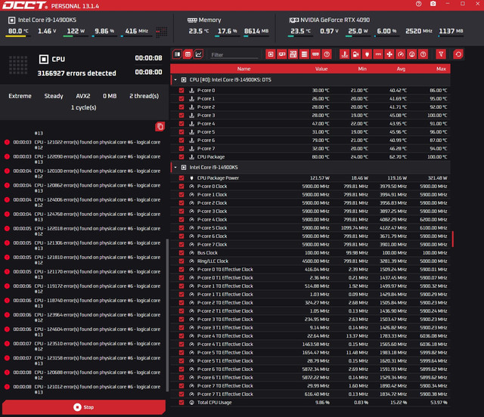This screenshot has height=417, width=484.
Task: Toggle the storage sensor filter icon
Action: [304, 54]
